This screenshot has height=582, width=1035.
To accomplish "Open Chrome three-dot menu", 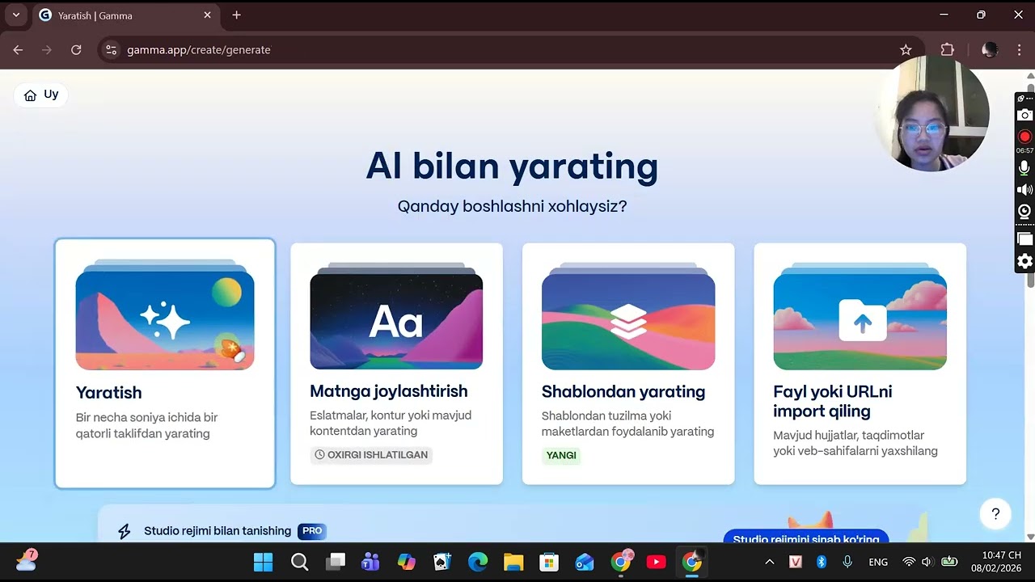I will pos(1019,49).
